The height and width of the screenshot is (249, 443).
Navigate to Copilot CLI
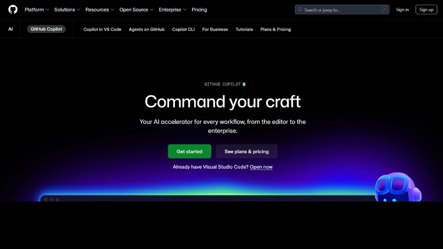(183, 29)
